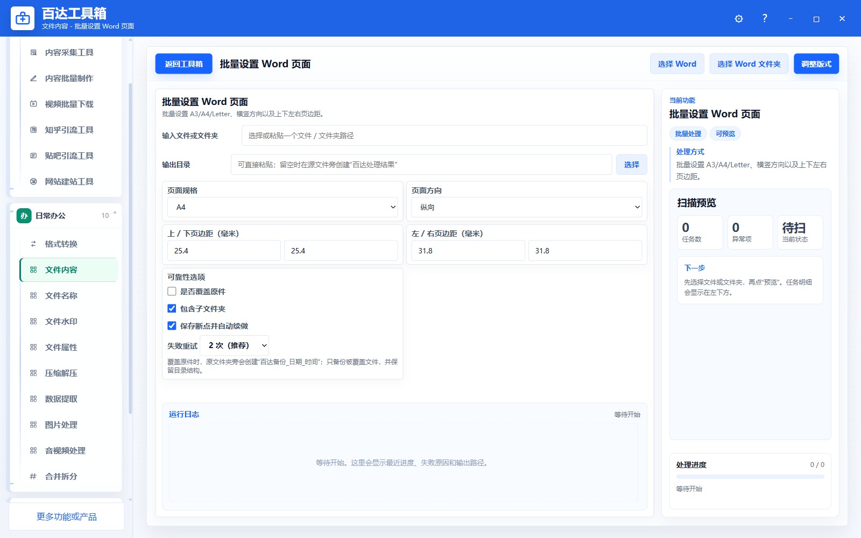Click the 选择 Word button

(677, 64)
